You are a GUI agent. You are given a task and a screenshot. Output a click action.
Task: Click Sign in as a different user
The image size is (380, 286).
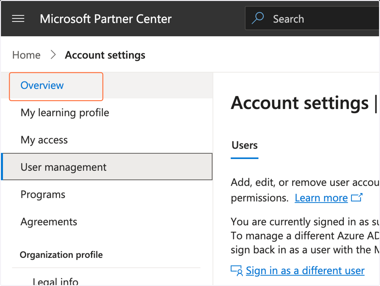305,271
